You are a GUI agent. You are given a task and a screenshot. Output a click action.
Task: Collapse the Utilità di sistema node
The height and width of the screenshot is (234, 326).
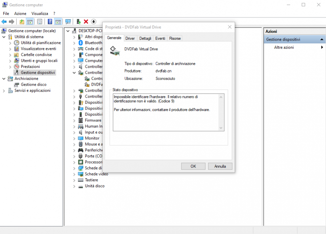click(x=4, y=37)
